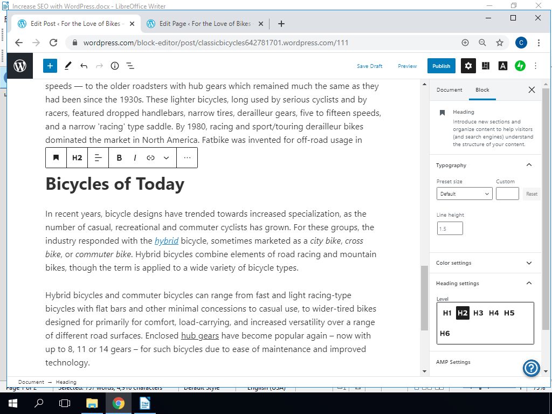Click the Line height input field
The height and width of the screenshot is (414, 552).
click(449, 228)
